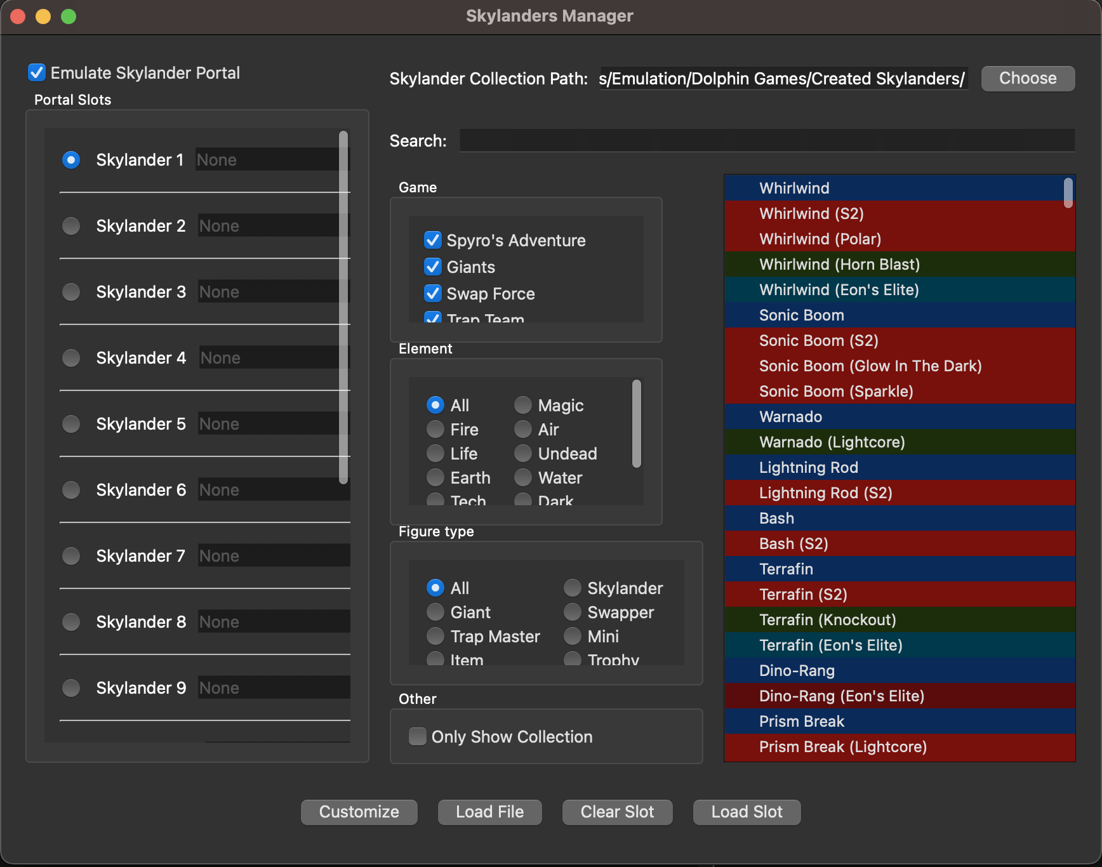Select Skylander 1 portal slot radio

tap(71, 160)
